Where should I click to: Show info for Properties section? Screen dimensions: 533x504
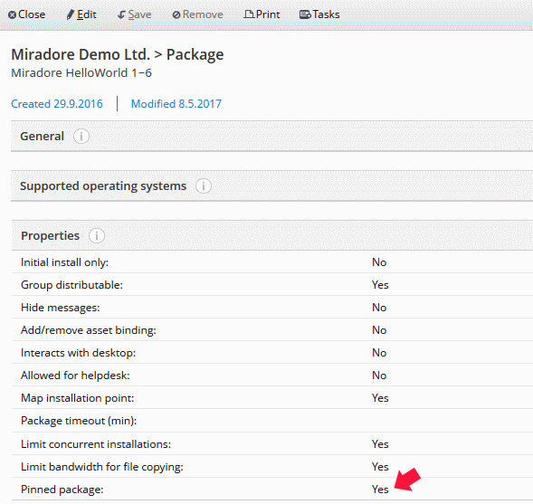97,235
